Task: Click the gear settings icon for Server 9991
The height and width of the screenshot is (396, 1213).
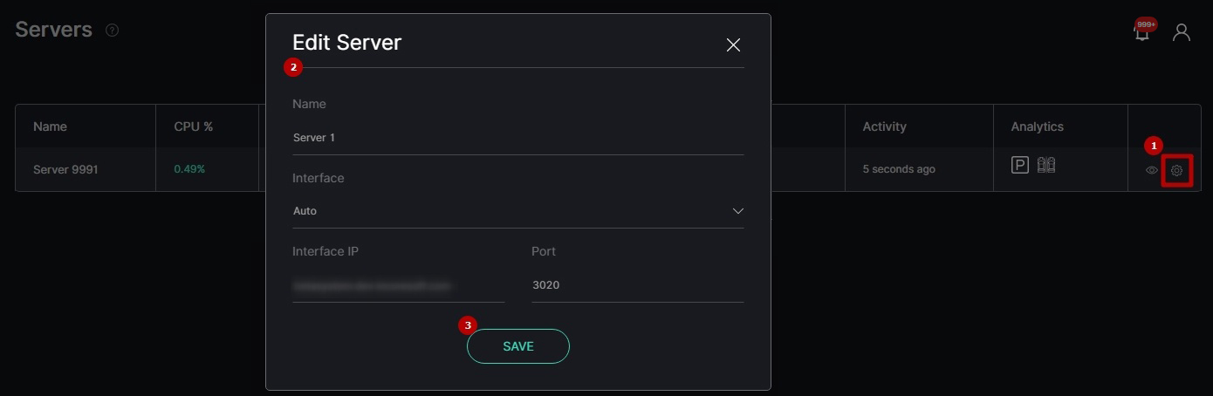Action: (x=1176, y=170)
